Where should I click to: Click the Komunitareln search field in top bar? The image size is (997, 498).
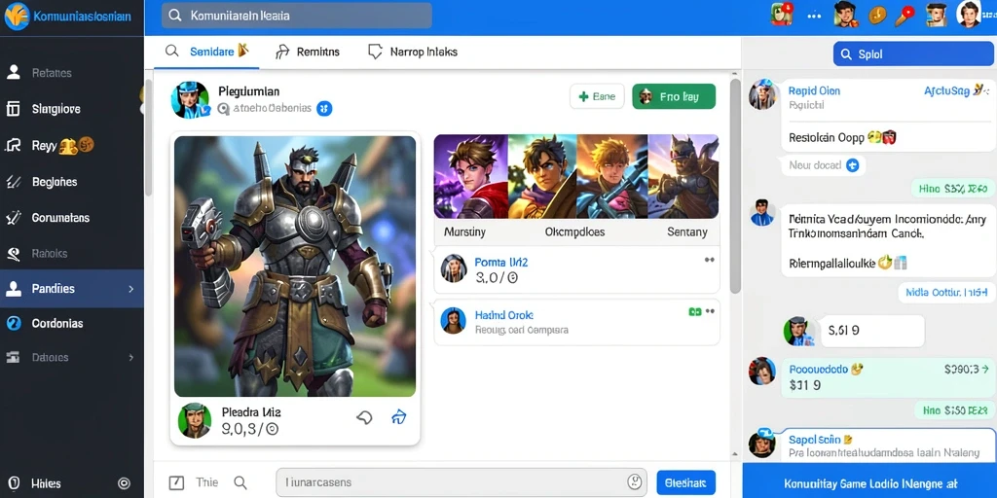(297, 16)
